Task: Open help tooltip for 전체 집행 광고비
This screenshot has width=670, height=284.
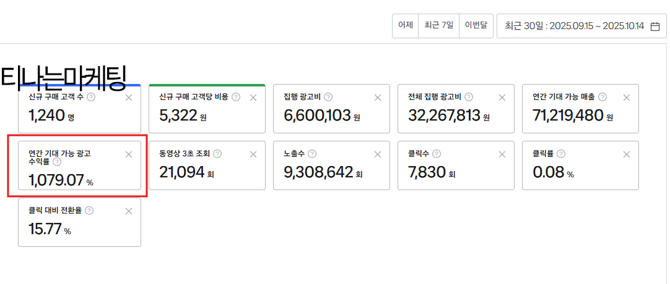Action: coord(469,97)
